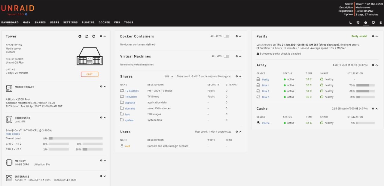Image resolution: width=384 pixels, height=186 pixels.
Task: Open the Cache device link
Action: (x=266, y=123)
